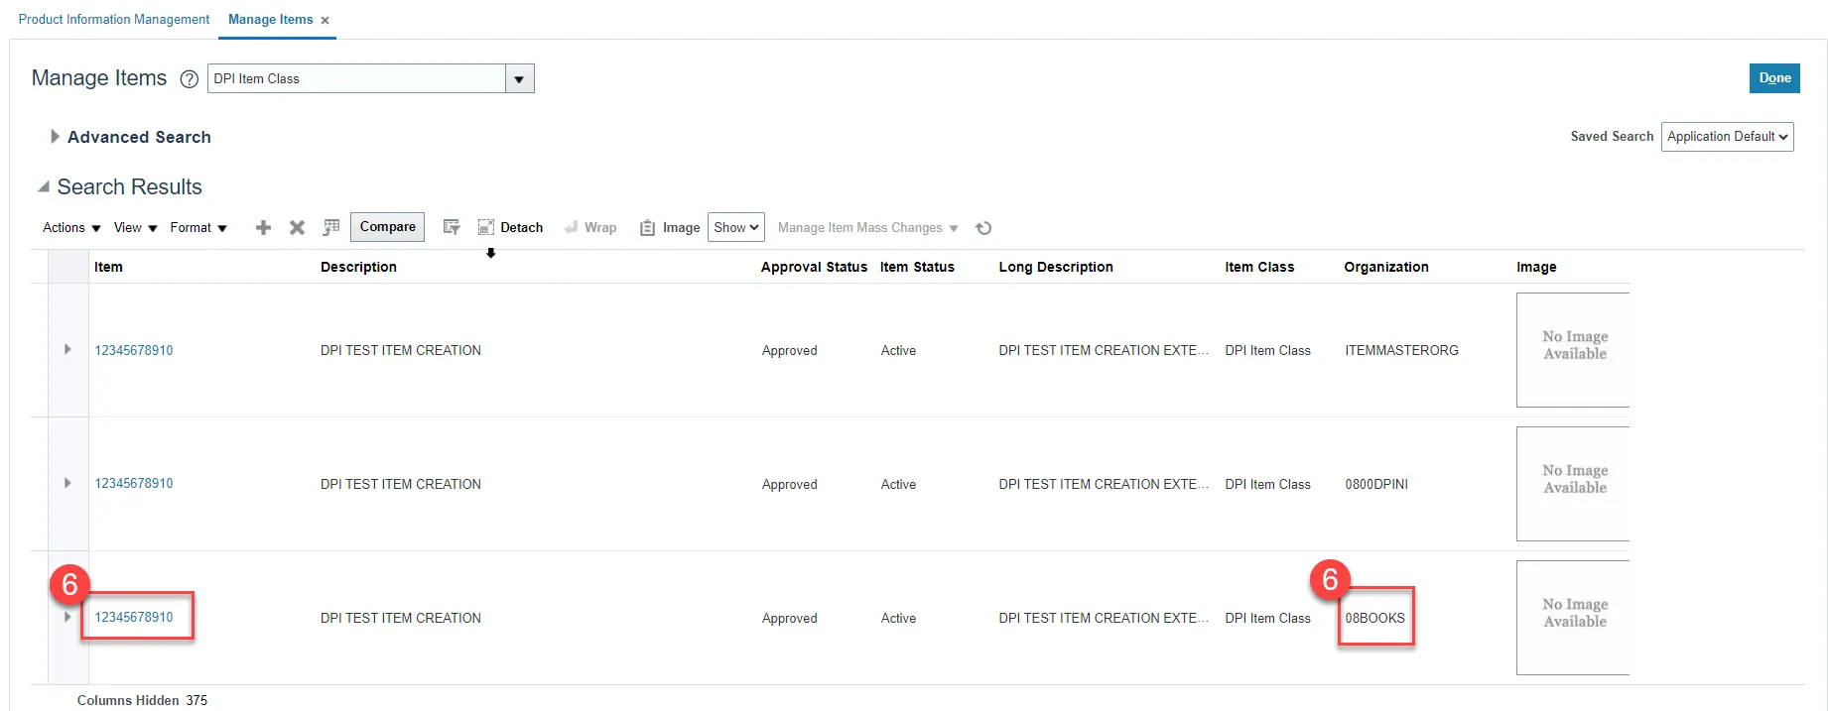Open the item class dropdown arrow
Image resolution: width=1828 pixels, height=711 pixels.
tap(519, 79)
